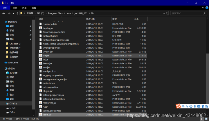Select the jce.jar file icon
The image size is (209, 121).
(x=41, y=56)
